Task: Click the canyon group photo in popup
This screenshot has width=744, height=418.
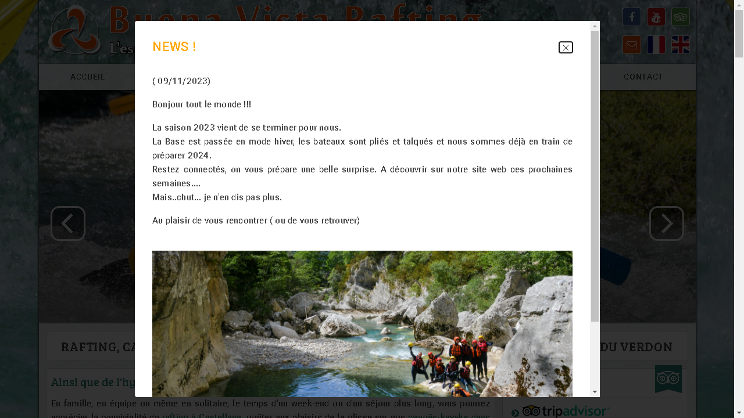Action: click(362, 324)
